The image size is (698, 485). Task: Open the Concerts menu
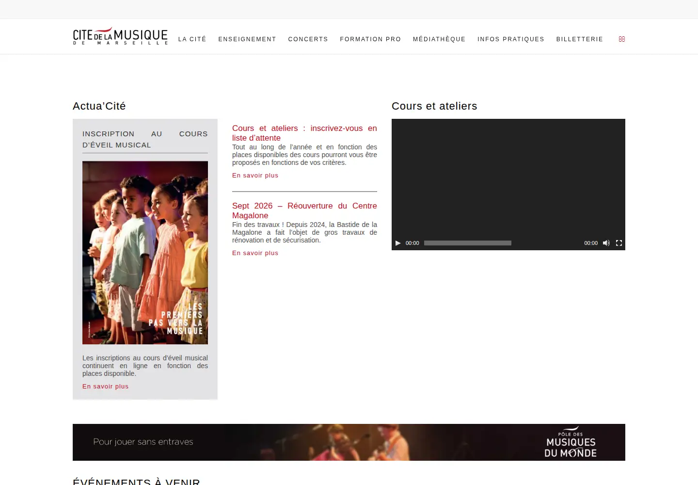click(308, 39)
